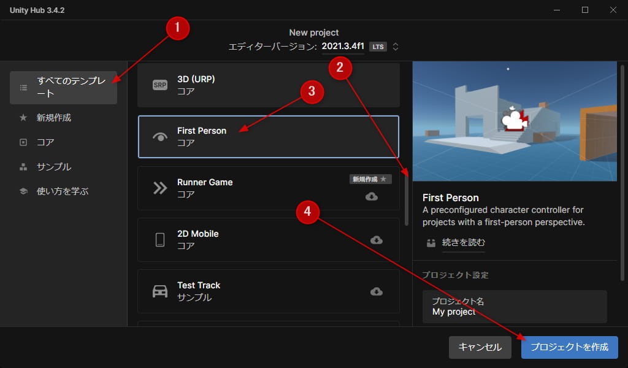Show the サンプル templates category

54,167
